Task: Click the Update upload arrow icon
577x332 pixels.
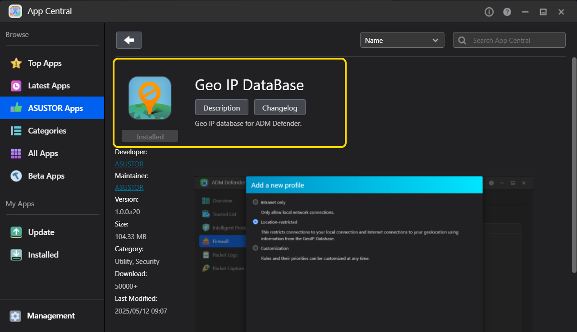Action: [x=16, y=232]
